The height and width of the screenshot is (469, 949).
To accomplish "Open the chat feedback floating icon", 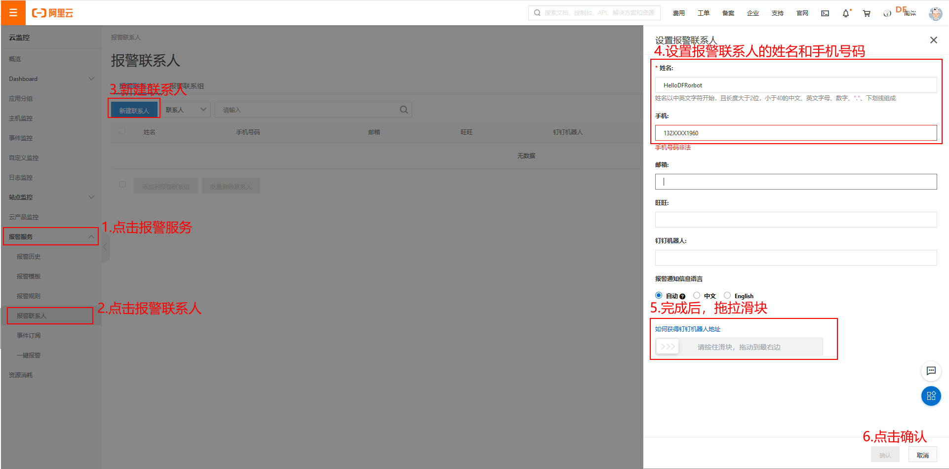I will point(931,371).
